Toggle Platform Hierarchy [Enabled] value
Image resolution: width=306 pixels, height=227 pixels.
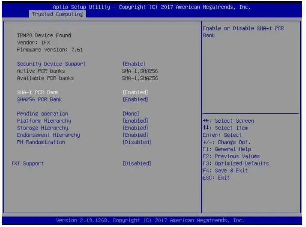pyautogui.click(x=135, y=121)
